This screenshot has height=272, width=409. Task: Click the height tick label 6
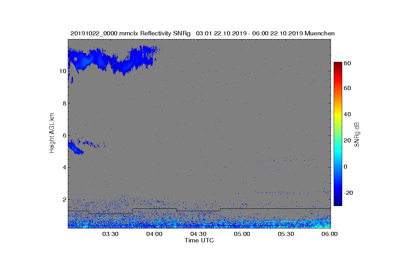pyautogui.click(x=64, y=135)
